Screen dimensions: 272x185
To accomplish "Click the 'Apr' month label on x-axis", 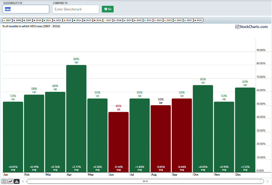I will pyautogui.click(x=69, y=174).
